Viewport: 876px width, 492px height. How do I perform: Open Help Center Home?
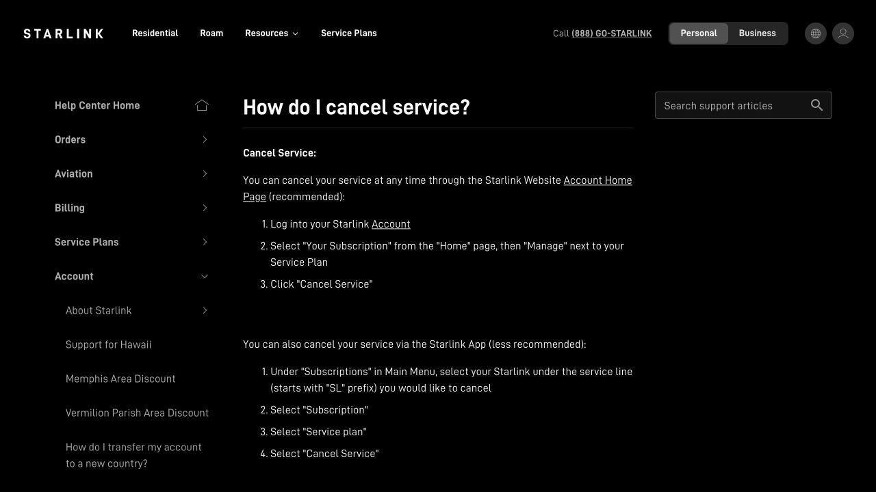click(x=97, y=105)
